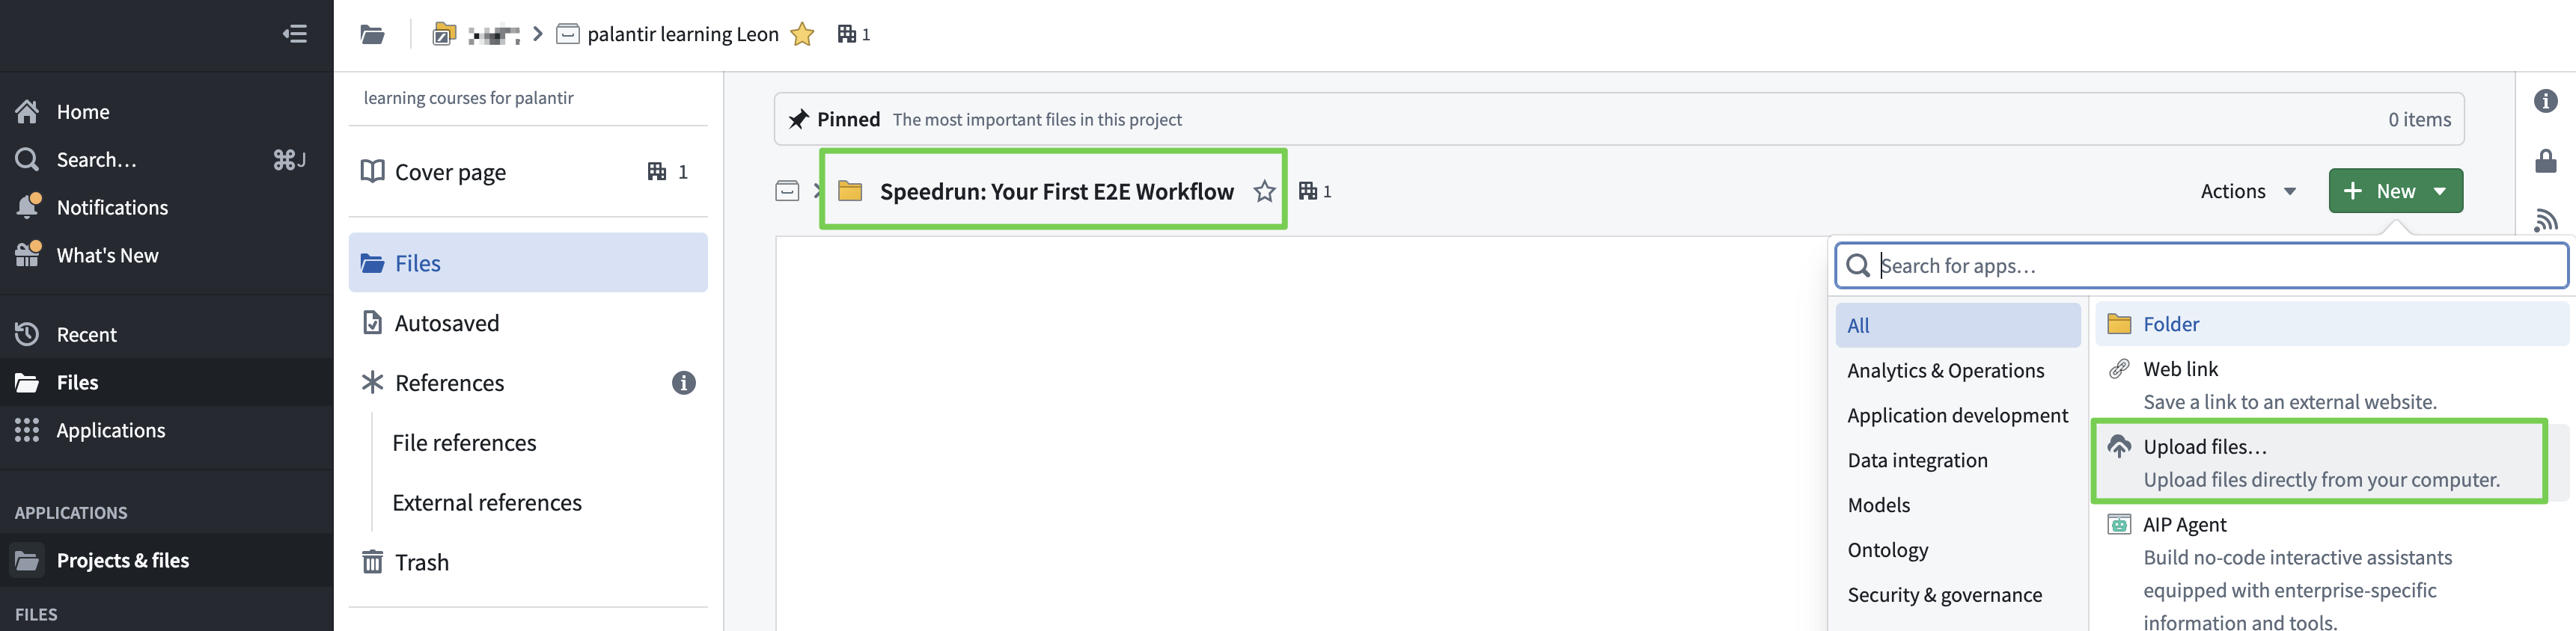Star the palantir learning Leon project
Viewport: 2576px width, 631px height.
pos(802,35)
